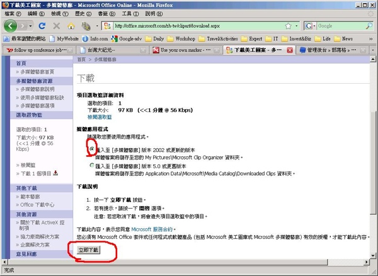
Task: Open 企業解決方案 sidebar link
Action: click(x=35, y=245)
